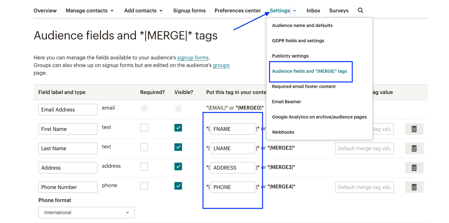
Task: Go to the Surveys tab
Action: click(339, 10)
